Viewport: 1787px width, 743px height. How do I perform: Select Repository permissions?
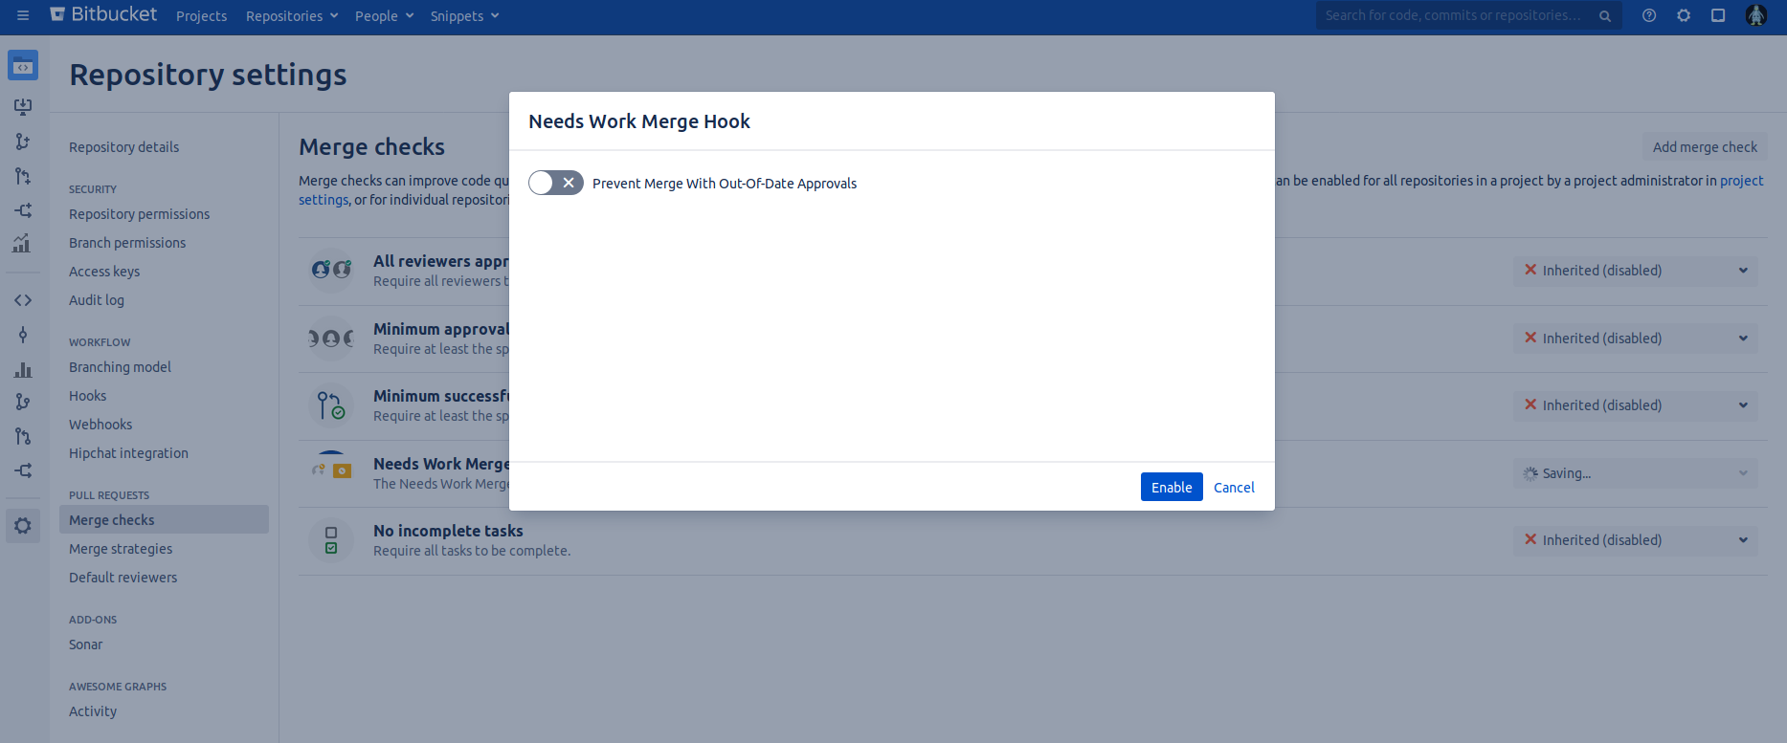coord(139,214)
